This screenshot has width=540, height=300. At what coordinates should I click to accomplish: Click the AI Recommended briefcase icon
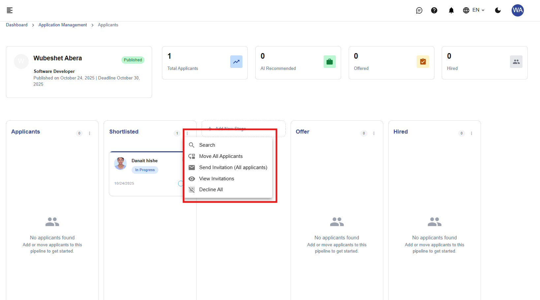point(330,62)
